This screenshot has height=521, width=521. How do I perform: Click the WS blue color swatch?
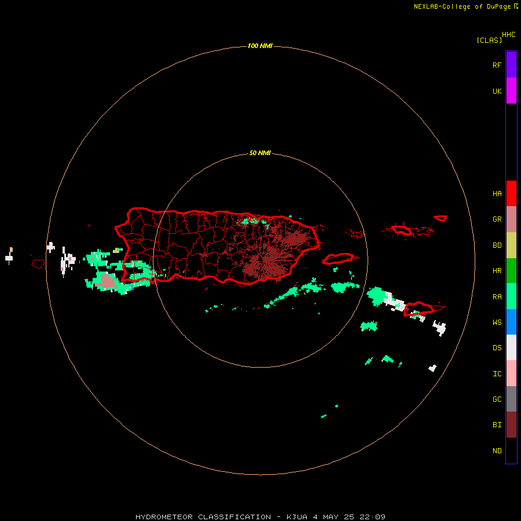(x=511, y=322)
